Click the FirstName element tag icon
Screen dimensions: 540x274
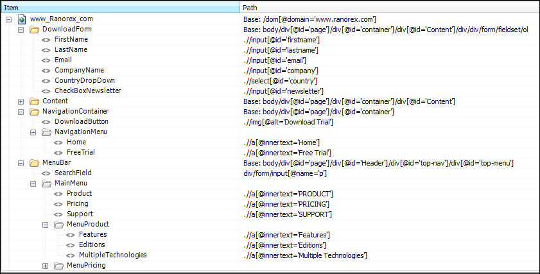(x=46, y=40)
